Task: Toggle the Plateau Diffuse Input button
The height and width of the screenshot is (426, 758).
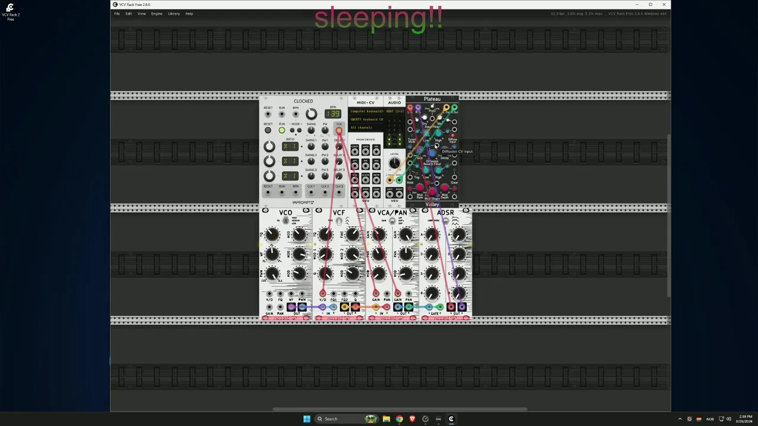Action: (452, 135)
